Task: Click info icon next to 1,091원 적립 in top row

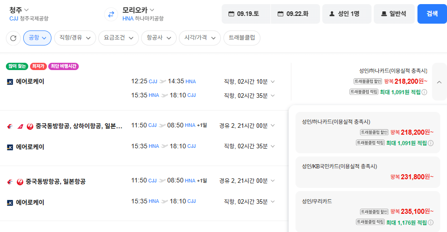Action: click(424, 92)
